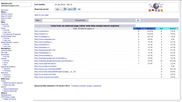Visit the http://bestcasualwatch.info referrer link

click(x=45, y=50)
